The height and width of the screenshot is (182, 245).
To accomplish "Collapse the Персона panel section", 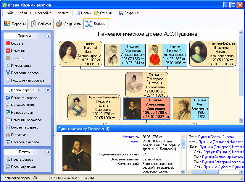I will [x=48, y=35].
